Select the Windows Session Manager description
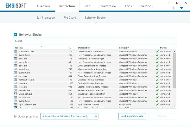Screen dimensions: 190x127 point(91,59)
